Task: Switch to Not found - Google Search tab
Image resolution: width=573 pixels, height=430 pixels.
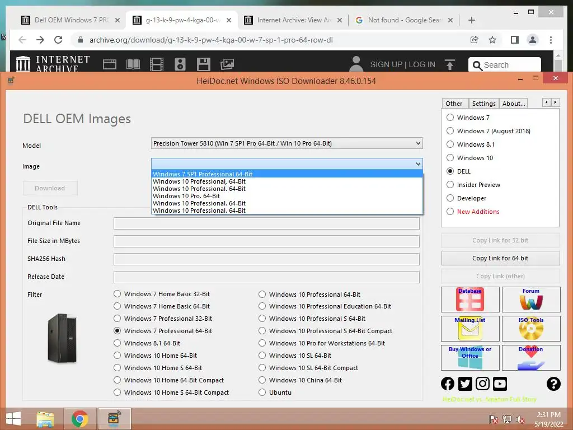Action: [x=405, y=20]
